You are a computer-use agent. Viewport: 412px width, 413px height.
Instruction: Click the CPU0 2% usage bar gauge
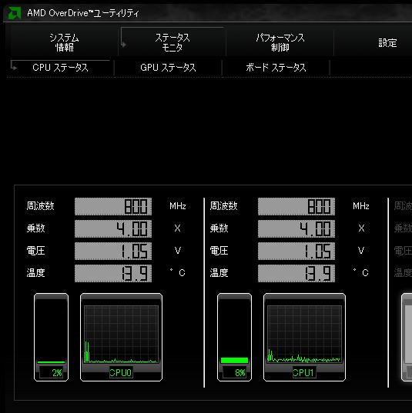(51, 337)
